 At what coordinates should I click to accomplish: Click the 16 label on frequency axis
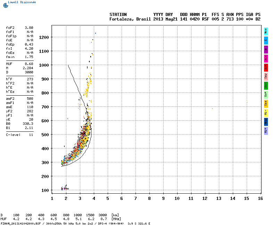point(260,199)
